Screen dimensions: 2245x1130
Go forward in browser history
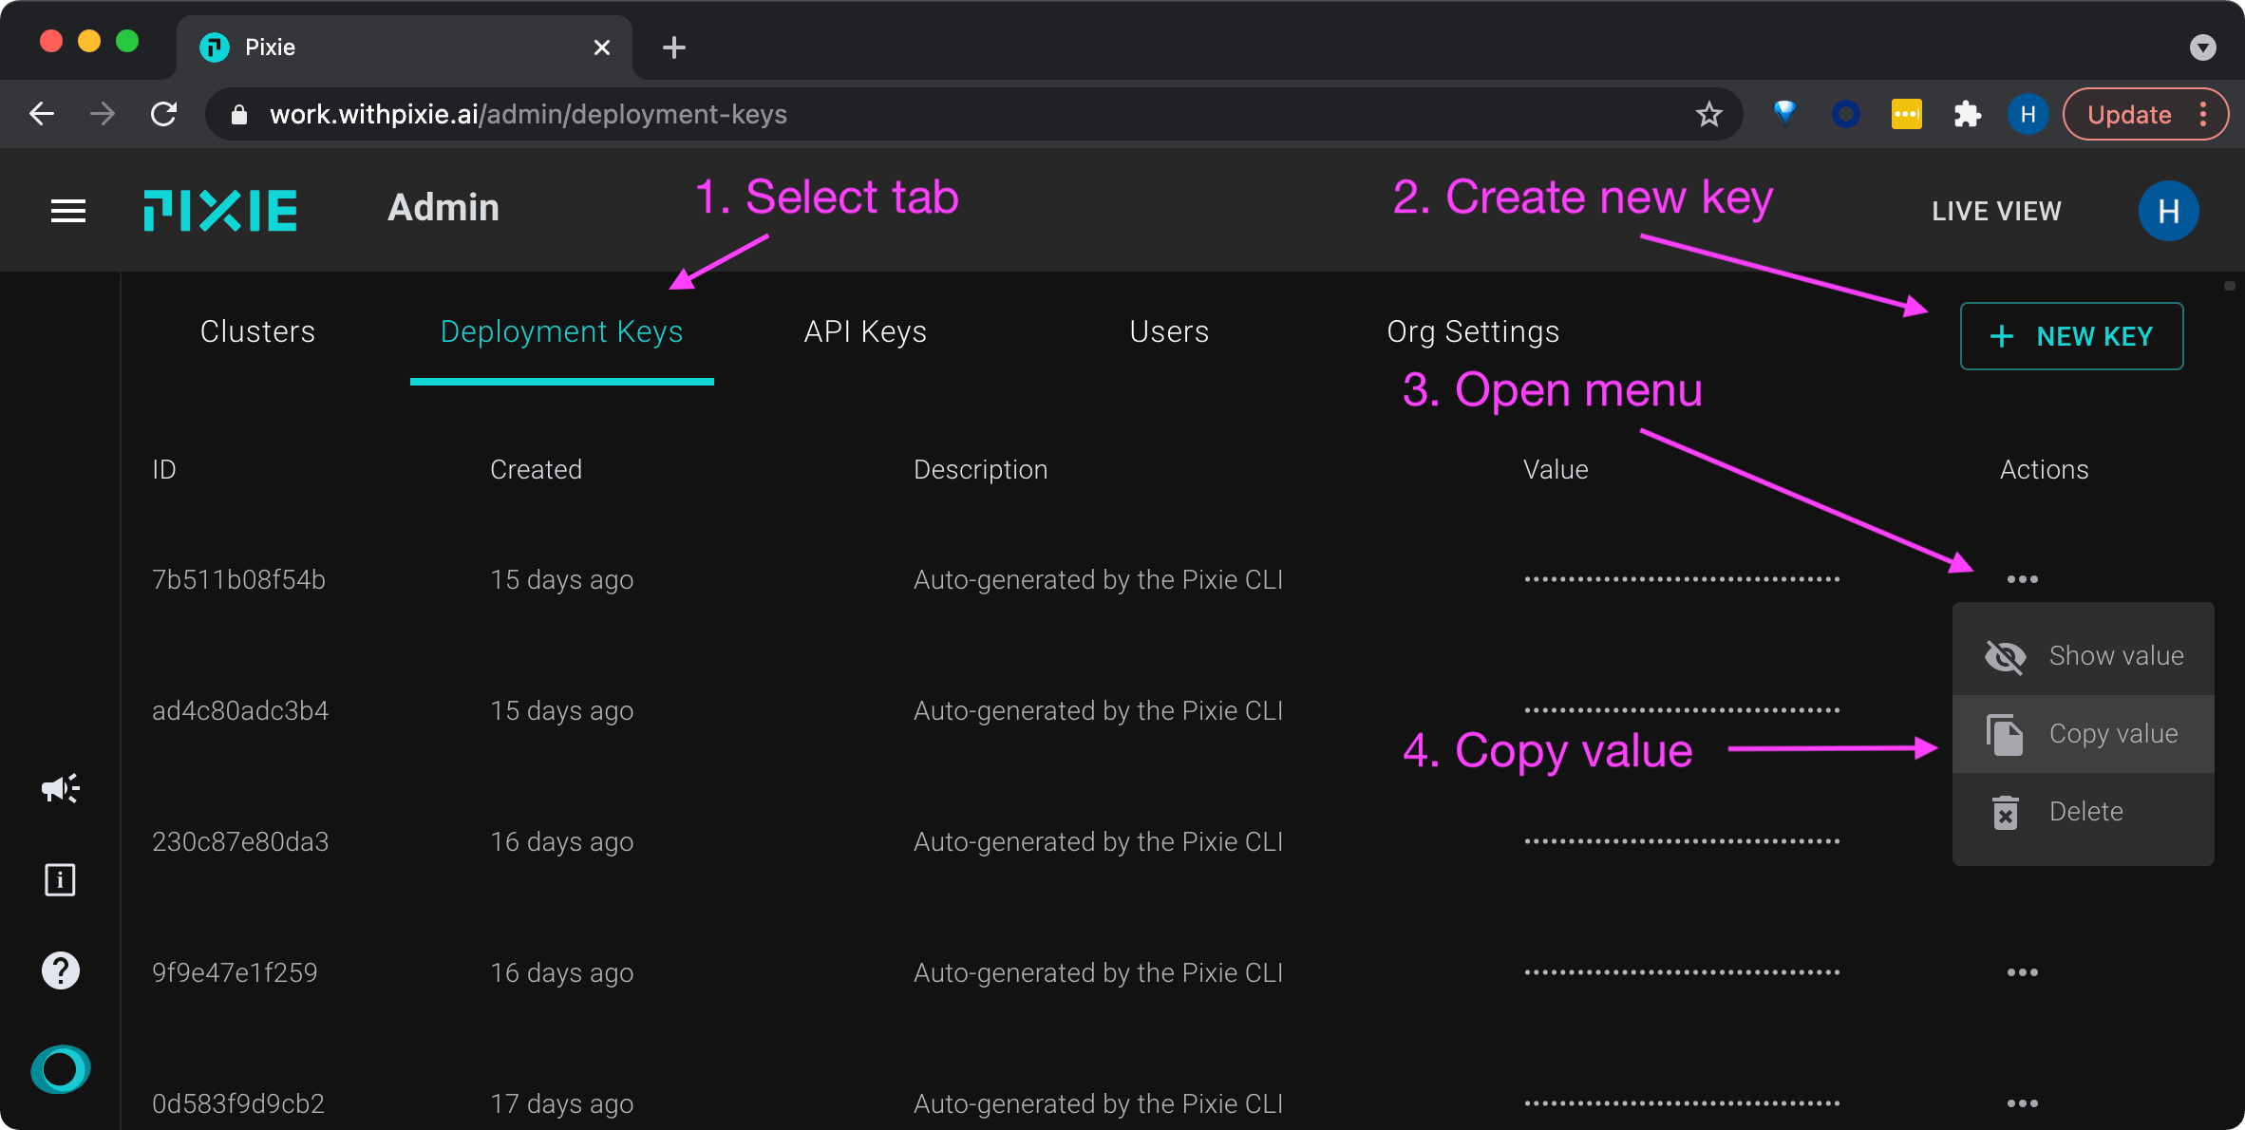(x=103, y=114)
